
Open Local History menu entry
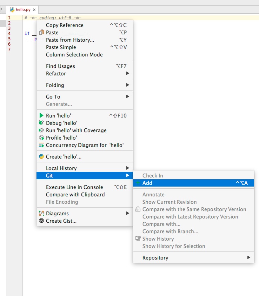click(85, 168)
